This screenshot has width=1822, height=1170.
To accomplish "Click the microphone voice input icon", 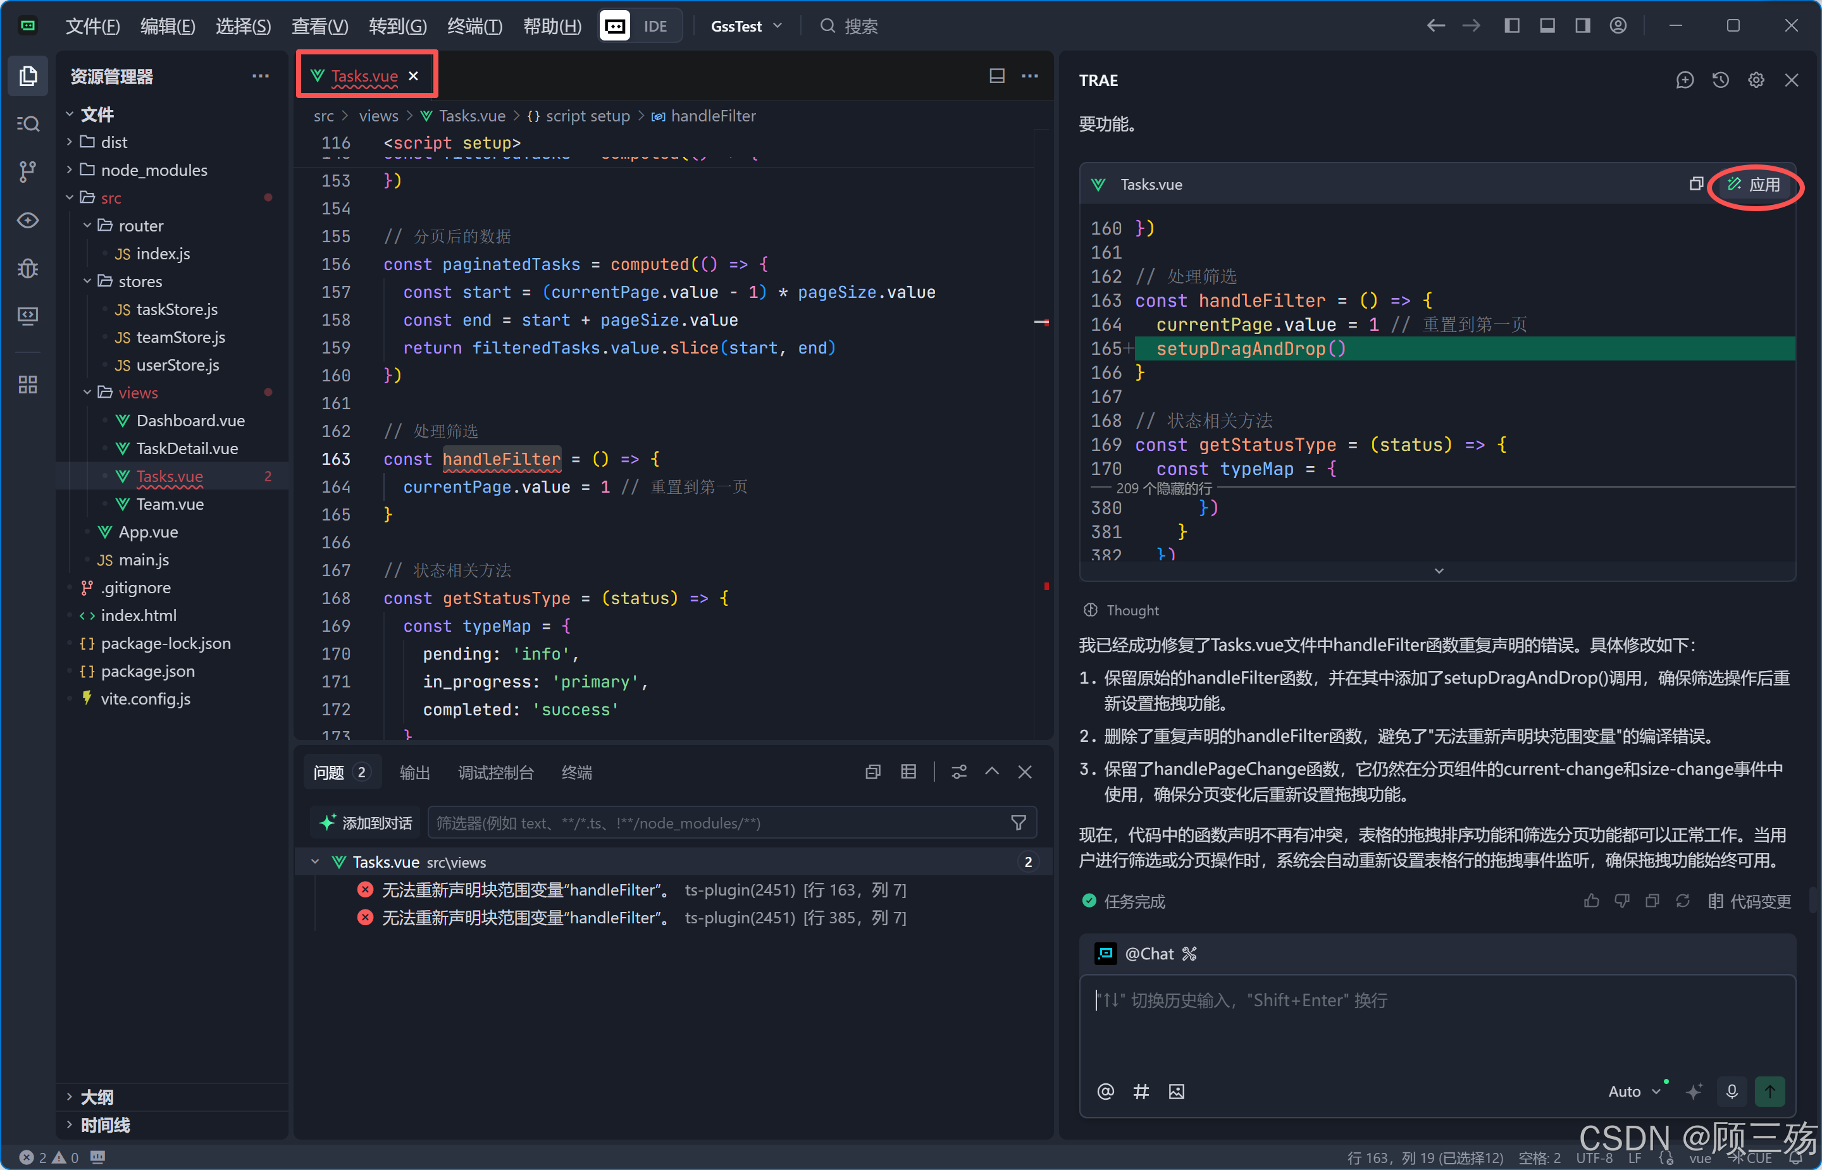I will (1732, 1091).
